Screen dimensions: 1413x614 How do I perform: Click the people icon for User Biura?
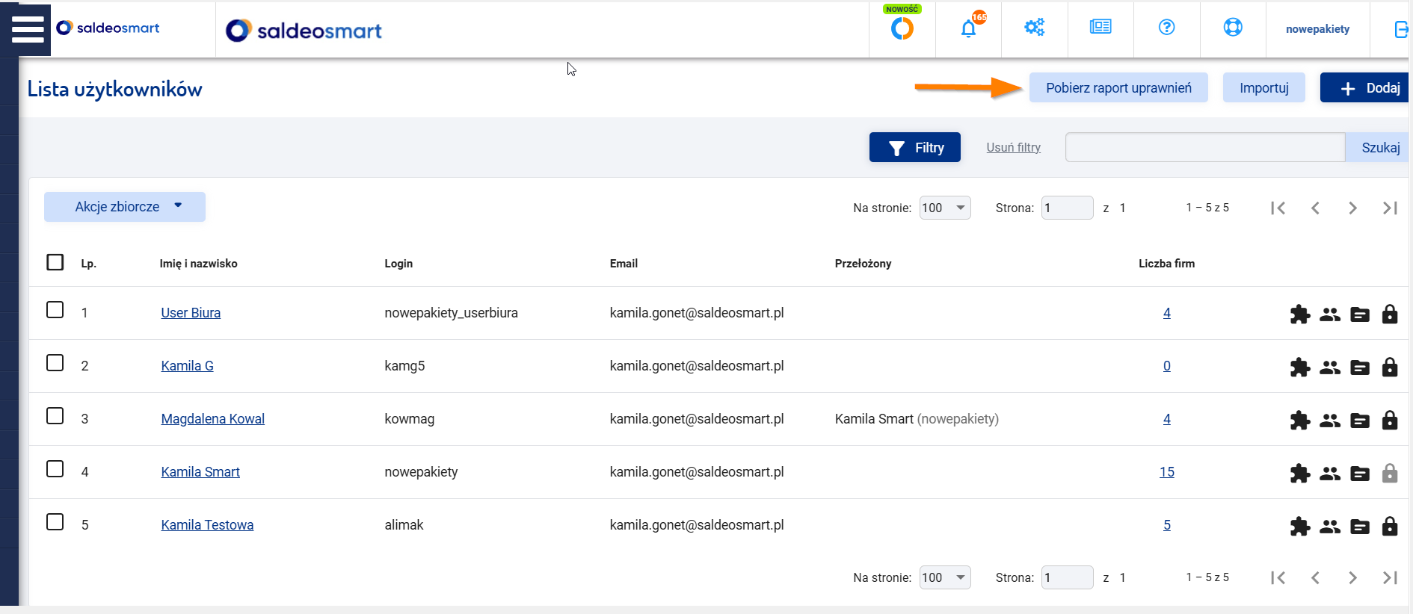point(1330,314)
